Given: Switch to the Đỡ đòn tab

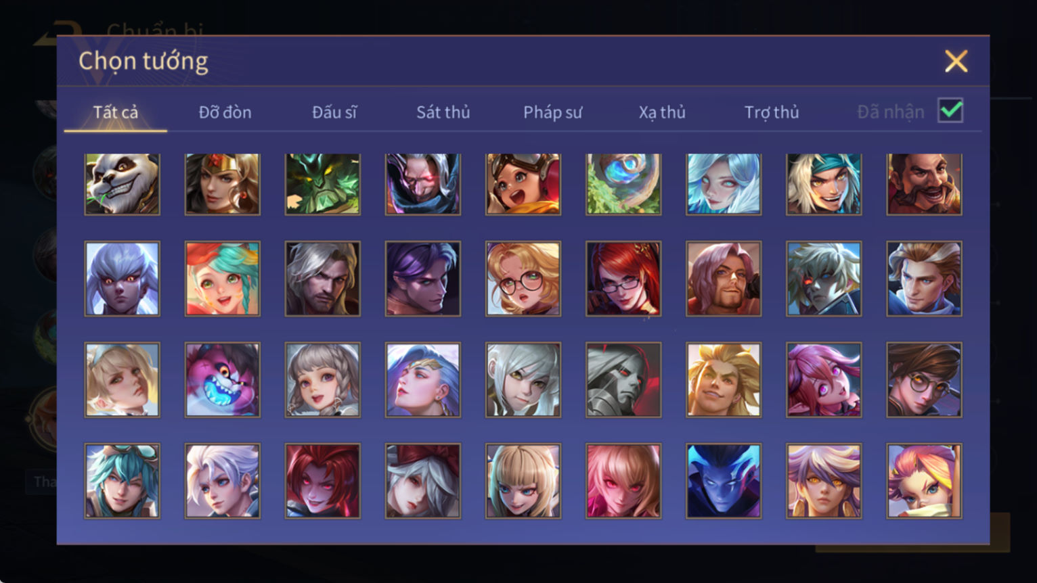Looking at the screenshot, I should point(225,112).
